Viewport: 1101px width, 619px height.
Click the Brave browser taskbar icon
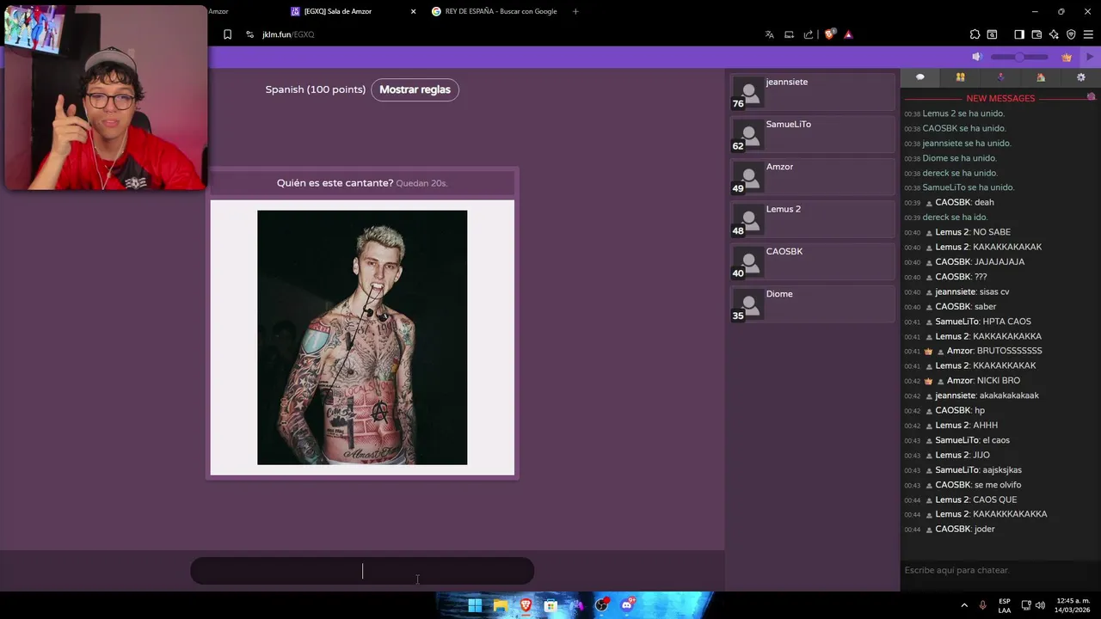[x=526, y=605]
